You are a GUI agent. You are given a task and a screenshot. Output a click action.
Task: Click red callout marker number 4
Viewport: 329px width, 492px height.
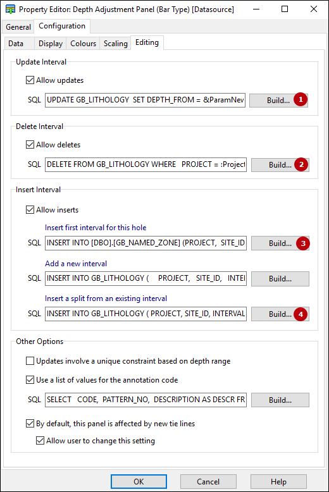pos(301,314)
